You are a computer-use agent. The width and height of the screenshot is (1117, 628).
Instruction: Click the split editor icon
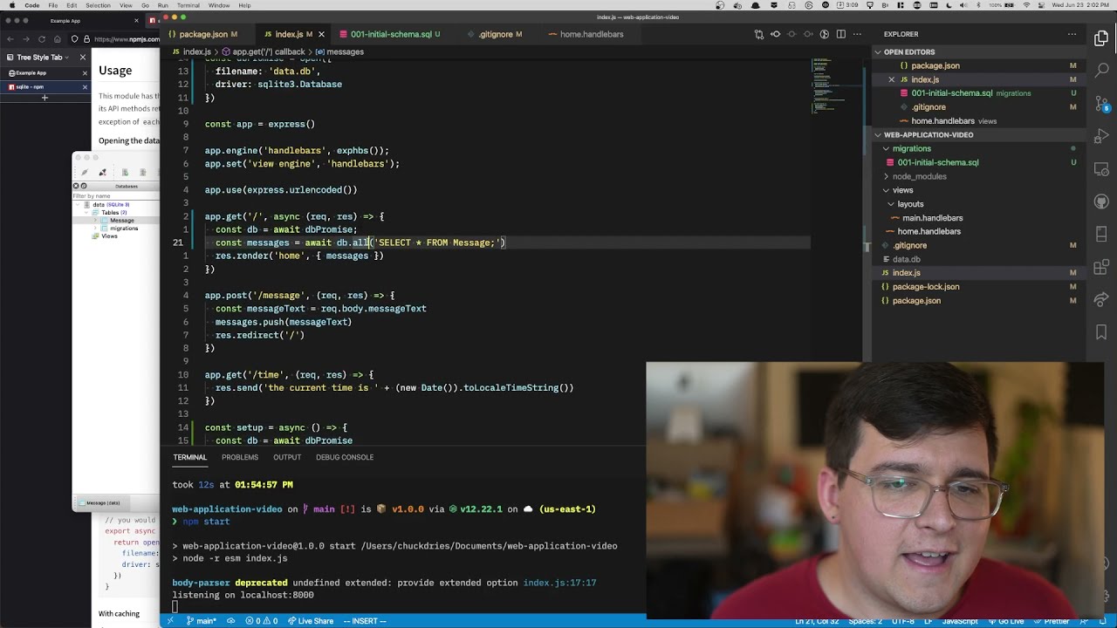[x=841, y=34]
